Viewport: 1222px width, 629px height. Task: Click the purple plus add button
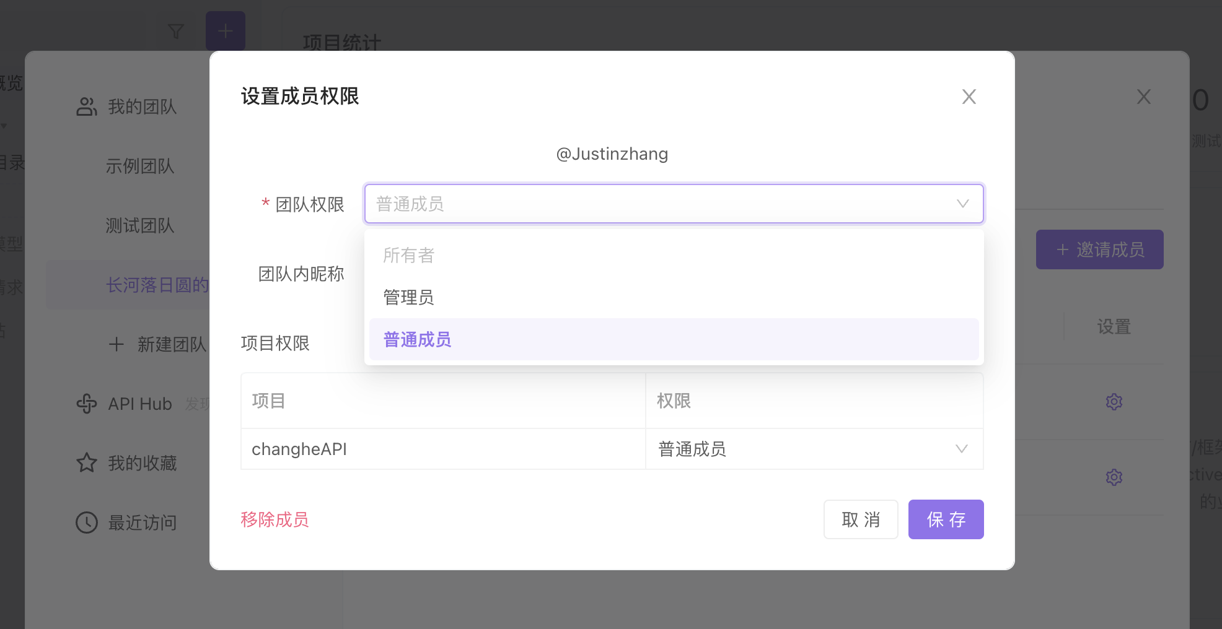pyautogui.click(x=226, y=30)
